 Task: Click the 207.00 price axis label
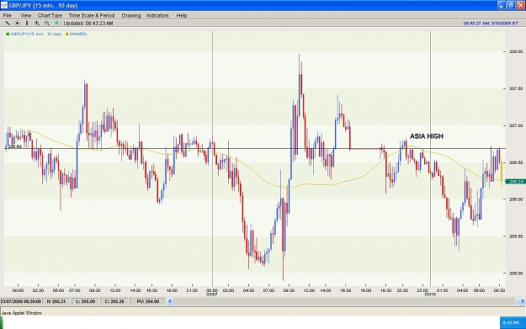[x=516, y=125]
